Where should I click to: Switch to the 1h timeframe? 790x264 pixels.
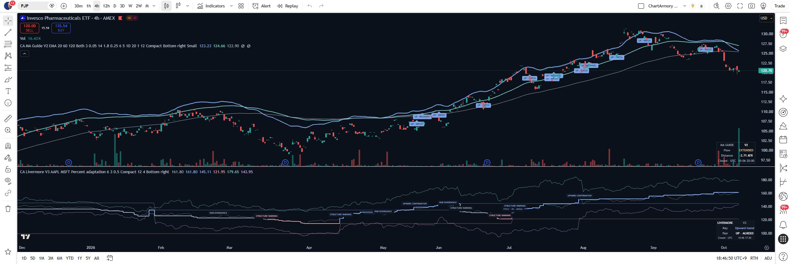tap(89, 6)
